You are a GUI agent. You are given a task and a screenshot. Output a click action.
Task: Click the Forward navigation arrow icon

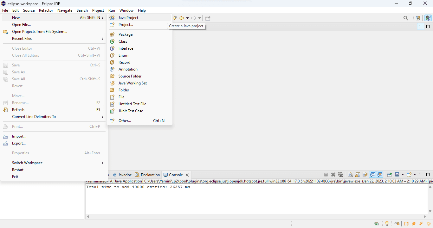[x=194, y=18]
